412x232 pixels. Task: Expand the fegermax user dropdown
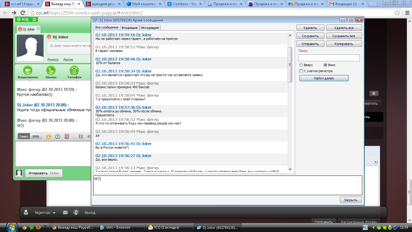54,213
